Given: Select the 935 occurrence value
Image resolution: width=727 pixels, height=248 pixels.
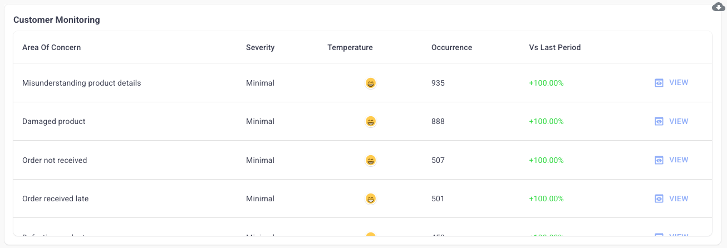Looking at the screenshot, I should point(438,83).
